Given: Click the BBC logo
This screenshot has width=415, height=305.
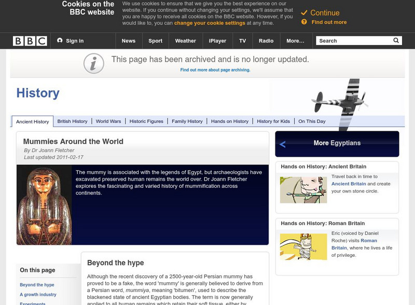Looking at the screenshot, I should 30,41.
